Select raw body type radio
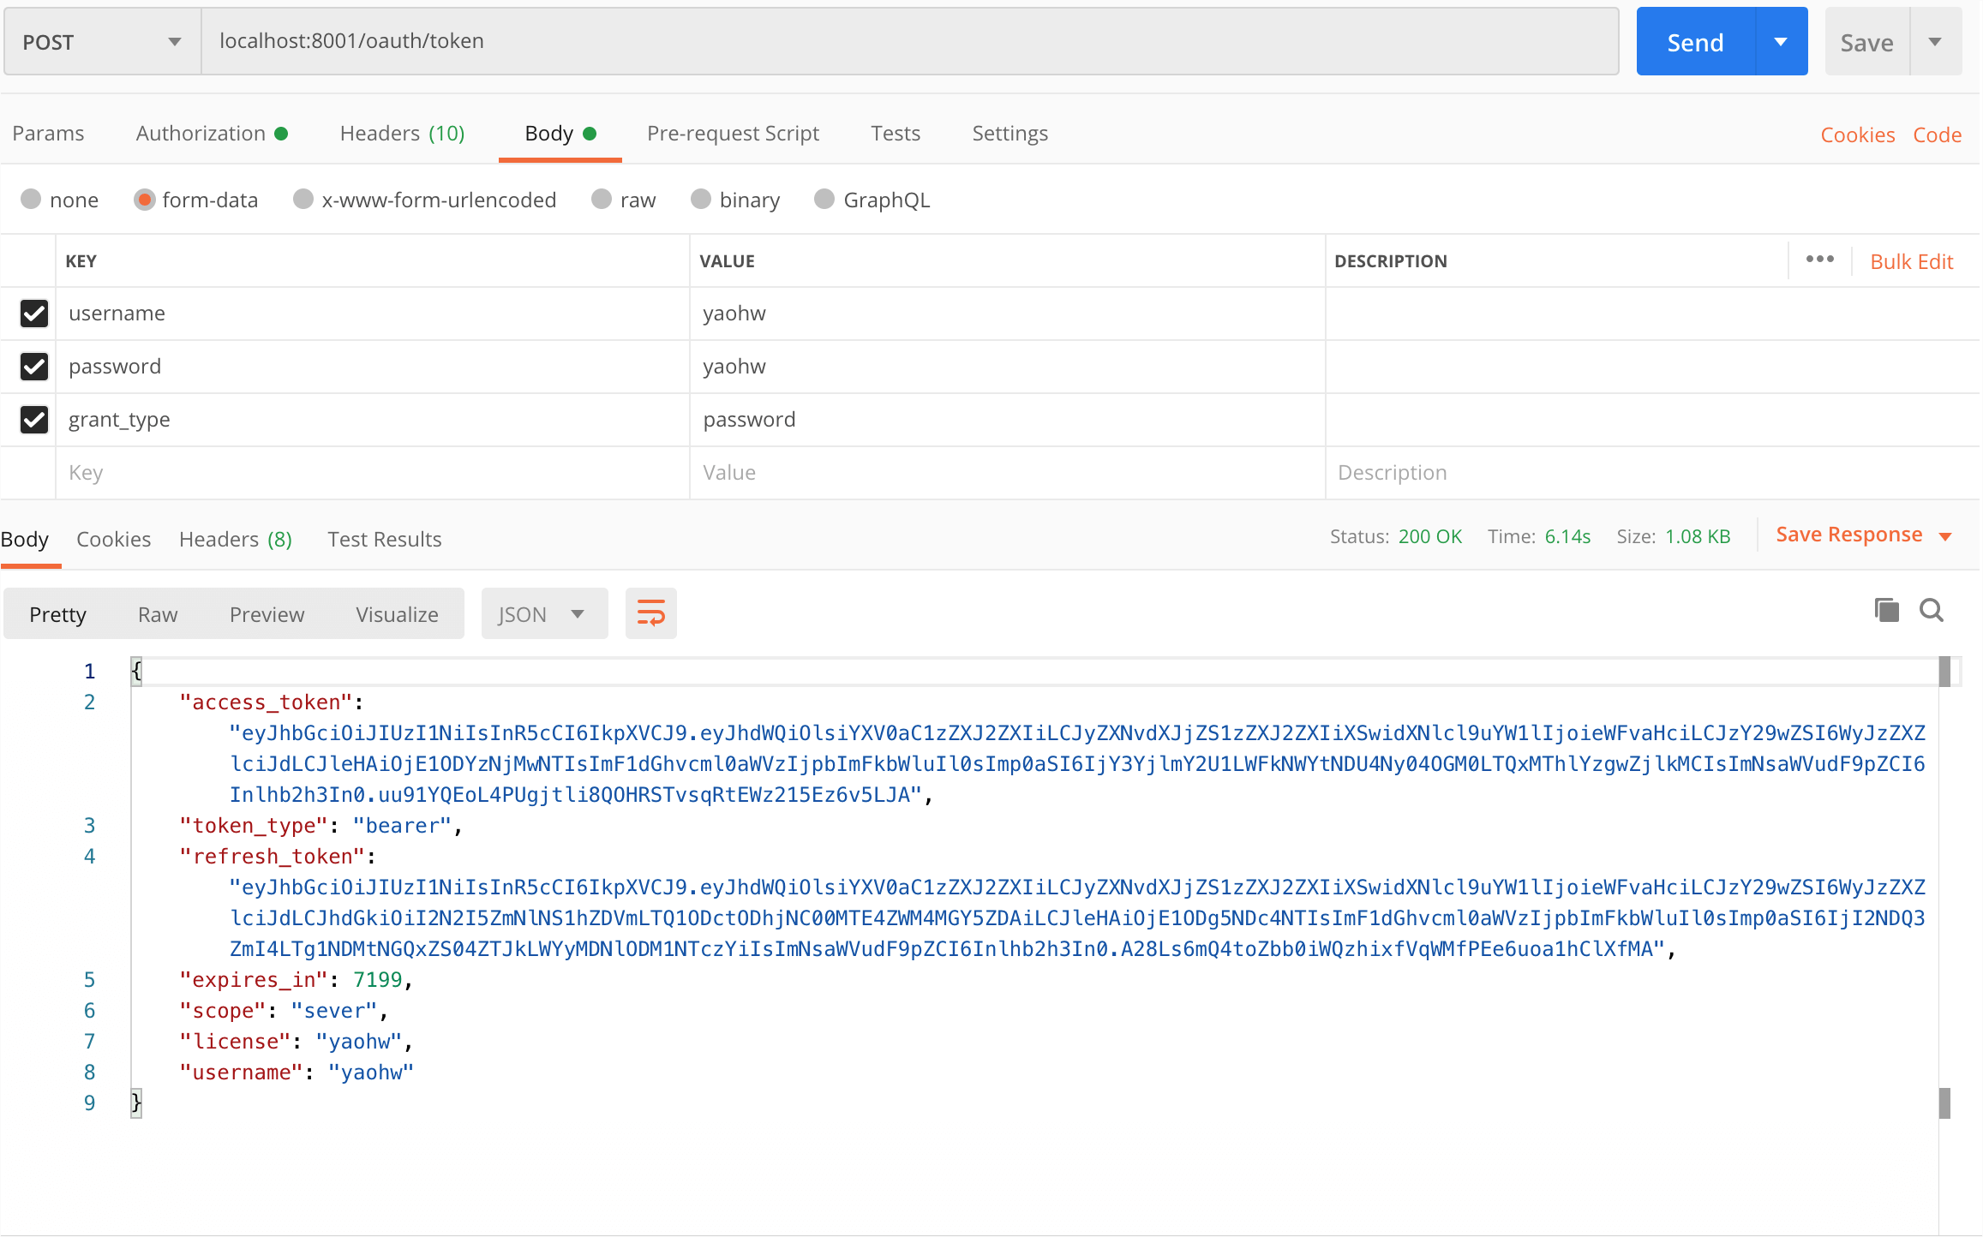The height and width of the screenshot is (1237, 1983). 602,200
